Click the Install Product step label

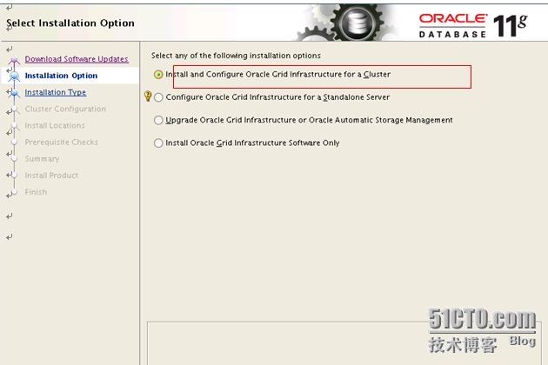(x=51, y=176)
